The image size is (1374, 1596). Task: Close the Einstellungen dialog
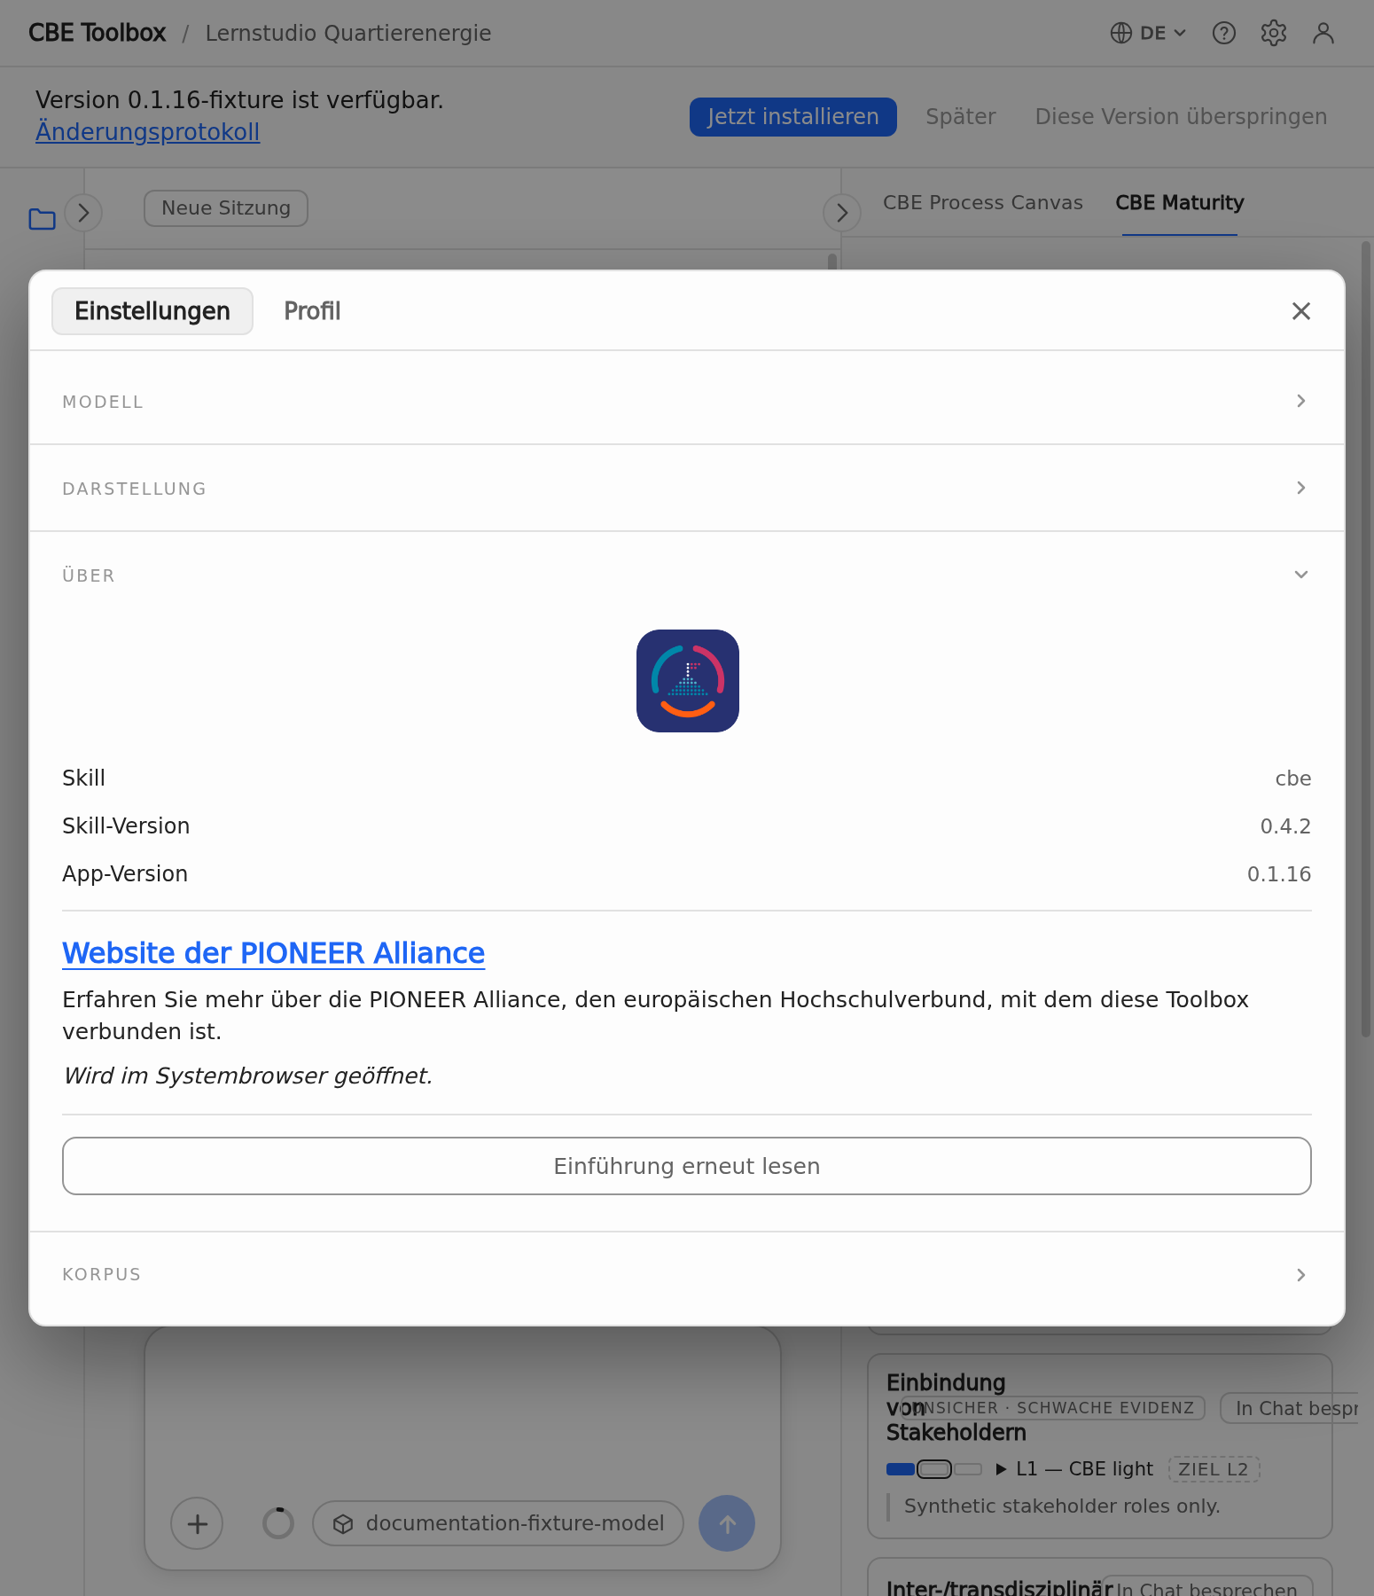1301,311
